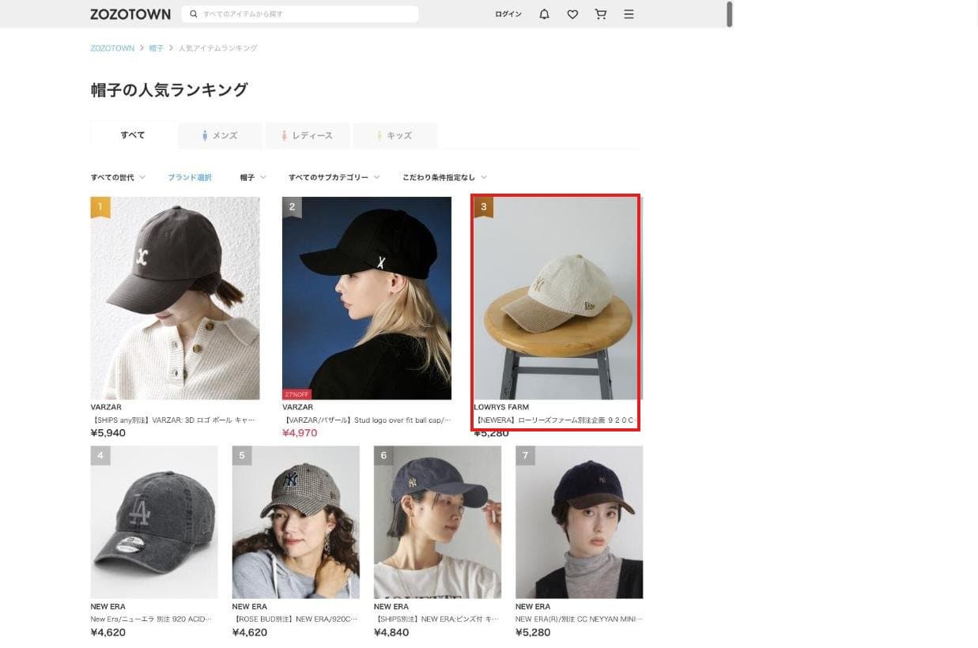This screenshot has height=648, width=978.
Task: Open rank 1 brown cap product image
Action: [x=175, y=298]
